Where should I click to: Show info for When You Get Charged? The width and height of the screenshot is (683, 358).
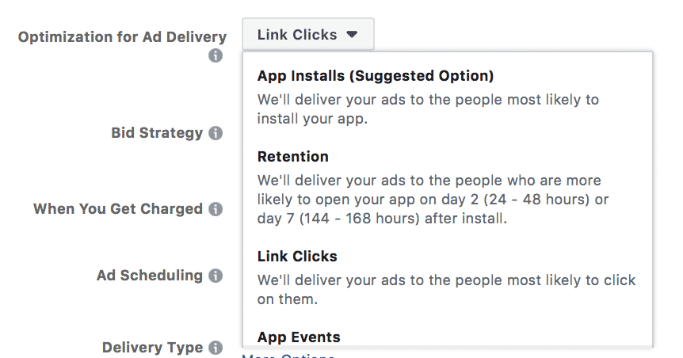point(216,209)
